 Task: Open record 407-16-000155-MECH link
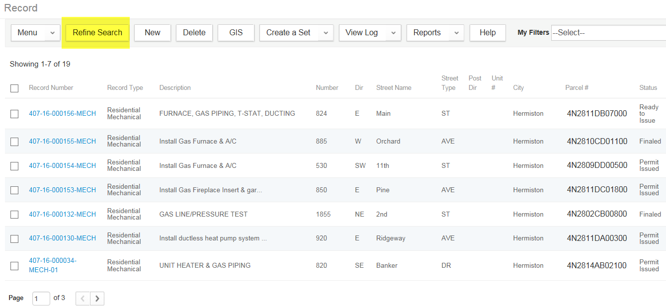coord(62,141)
